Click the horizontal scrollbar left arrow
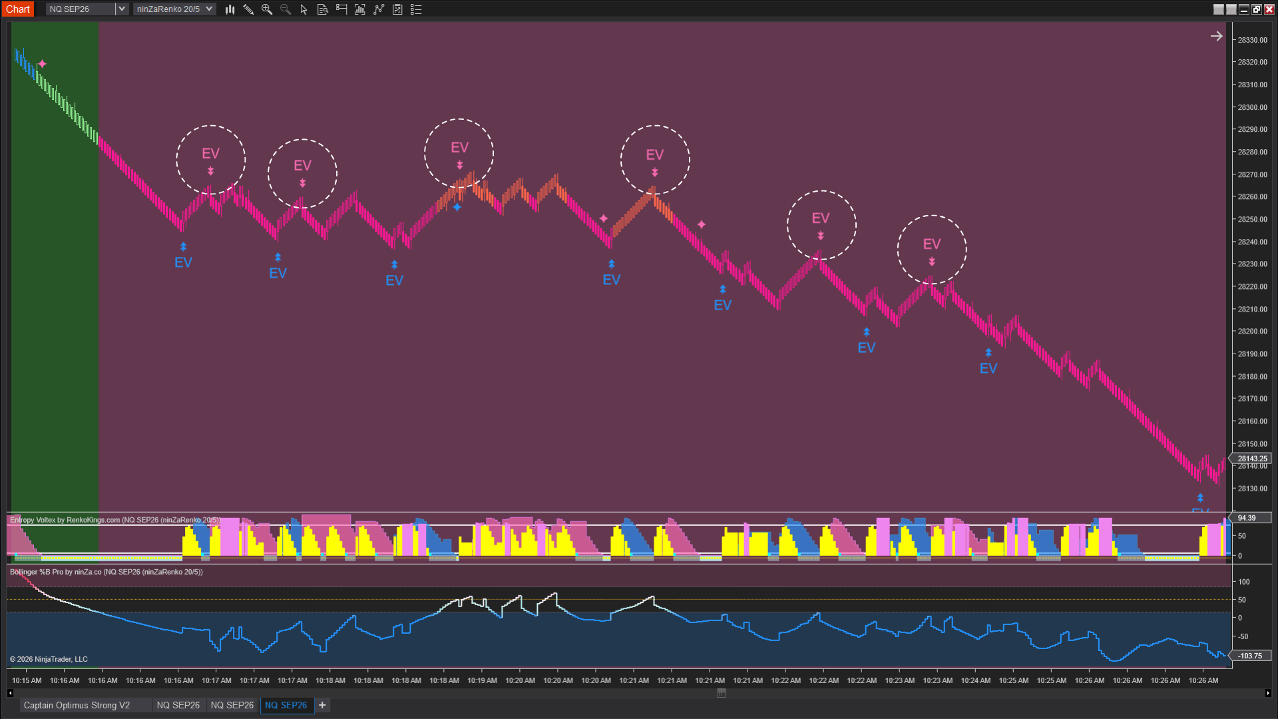The height and width of the screenshot is (719, 1278). click(x=10, y=693)
